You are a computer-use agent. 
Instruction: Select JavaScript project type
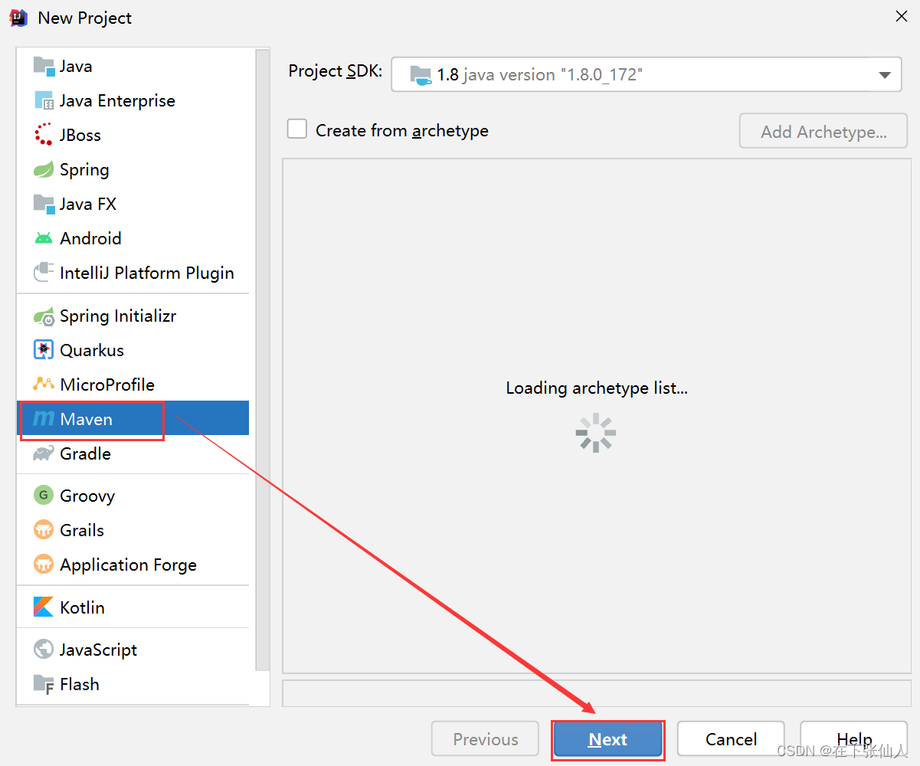click(98, 650)
